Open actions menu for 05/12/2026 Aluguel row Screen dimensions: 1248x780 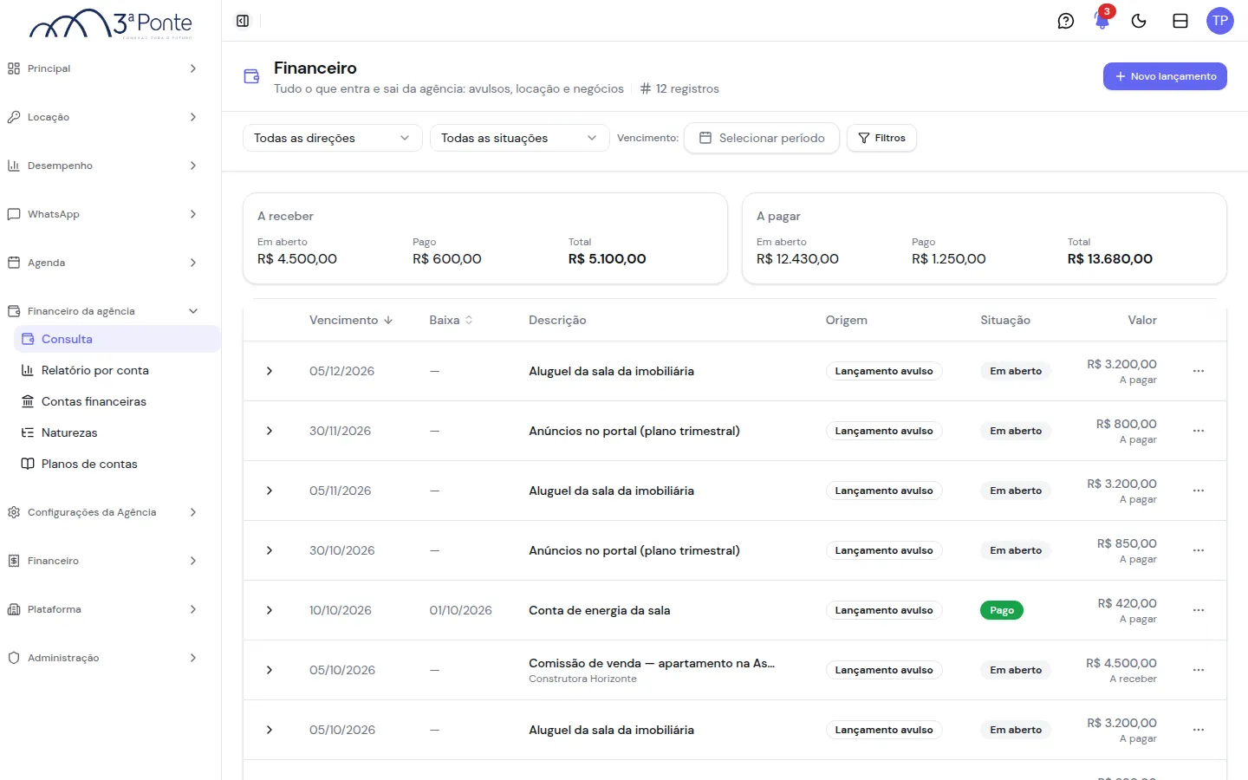click(1199, 371)
